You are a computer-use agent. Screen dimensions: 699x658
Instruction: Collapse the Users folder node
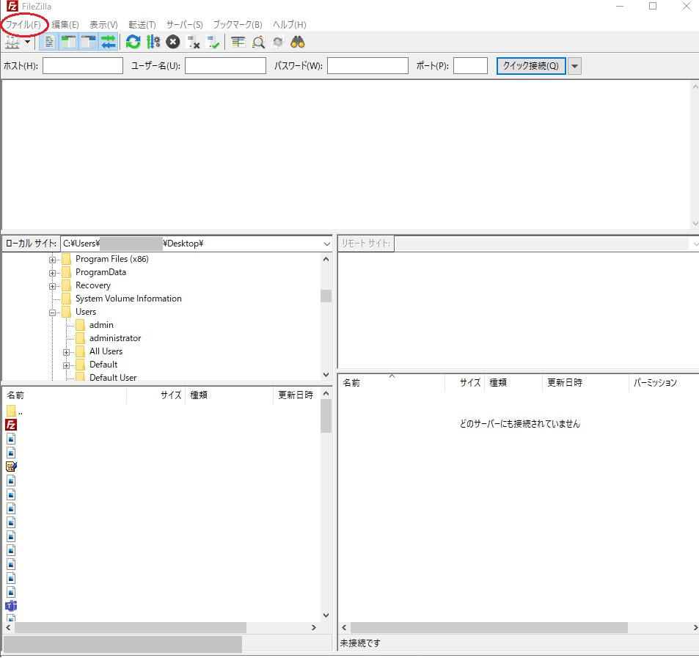(x=52, y=312)
